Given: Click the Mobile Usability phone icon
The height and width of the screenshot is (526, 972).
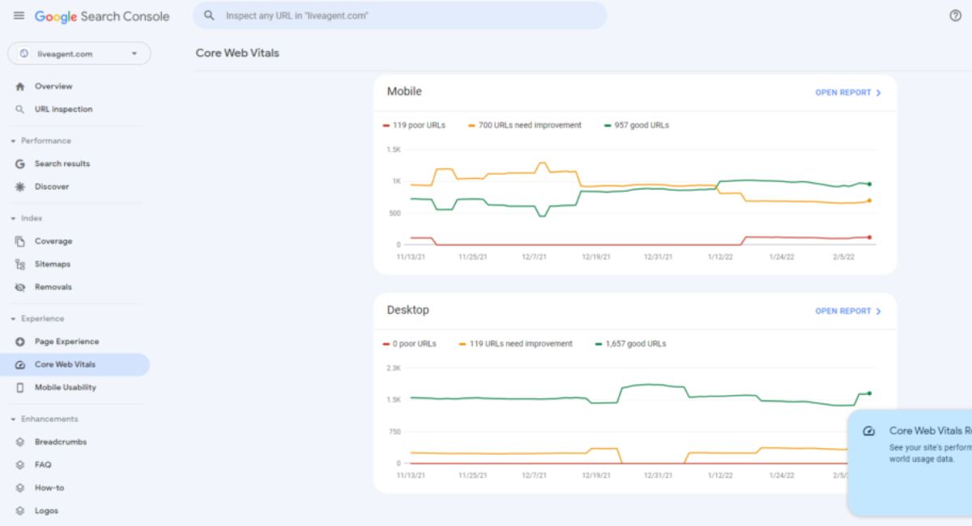Looking at the screenshot, I should (x=20, y=388).
